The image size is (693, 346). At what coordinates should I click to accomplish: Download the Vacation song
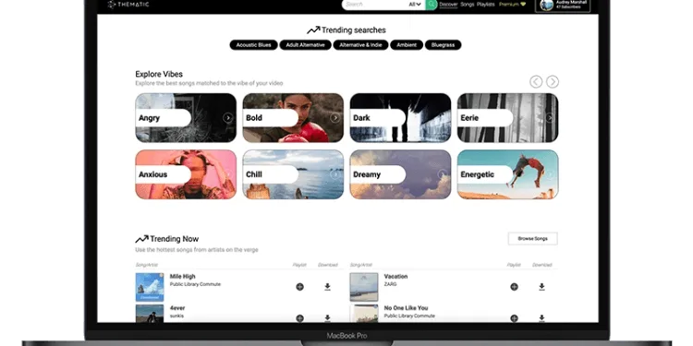[x=541, y=287]
